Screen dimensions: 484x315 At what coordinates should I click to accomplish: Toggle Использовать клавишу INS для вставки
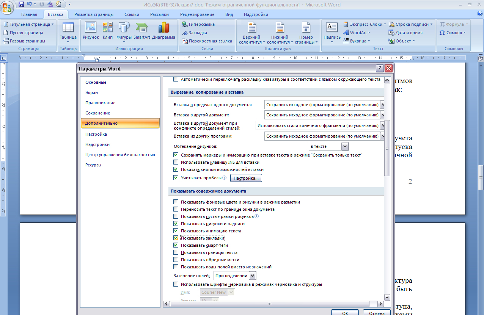176,162
